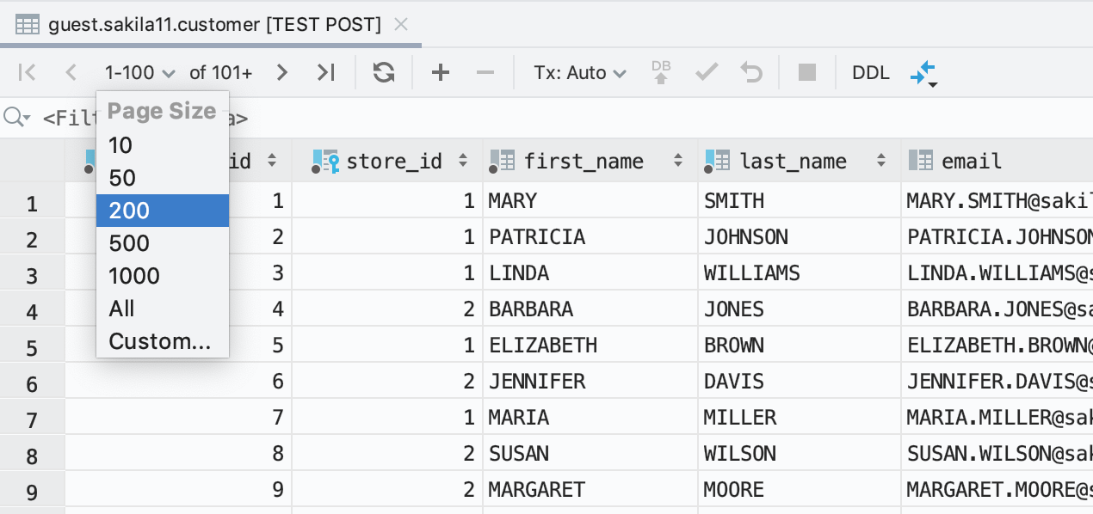Click the ELIZABETH first name cell
Image resolution: width=1093 pixels, height=514 pixels.
590,346
